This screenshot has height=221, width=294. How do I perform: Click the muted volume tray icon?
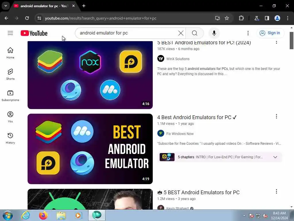pyautogui.click(x=265, y=216)
